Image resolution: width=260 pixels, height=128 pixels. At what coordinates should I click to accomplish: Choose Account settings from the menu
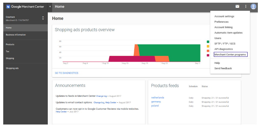point(224,16)
